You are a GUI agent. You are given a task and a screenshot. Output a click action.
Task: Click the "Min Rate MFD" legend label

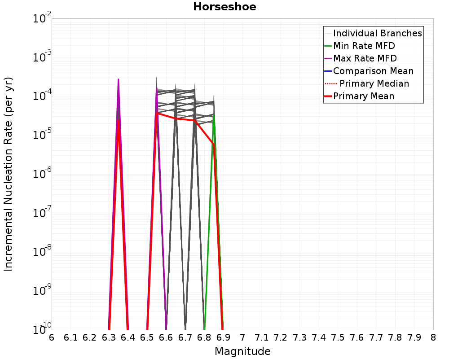364,46
